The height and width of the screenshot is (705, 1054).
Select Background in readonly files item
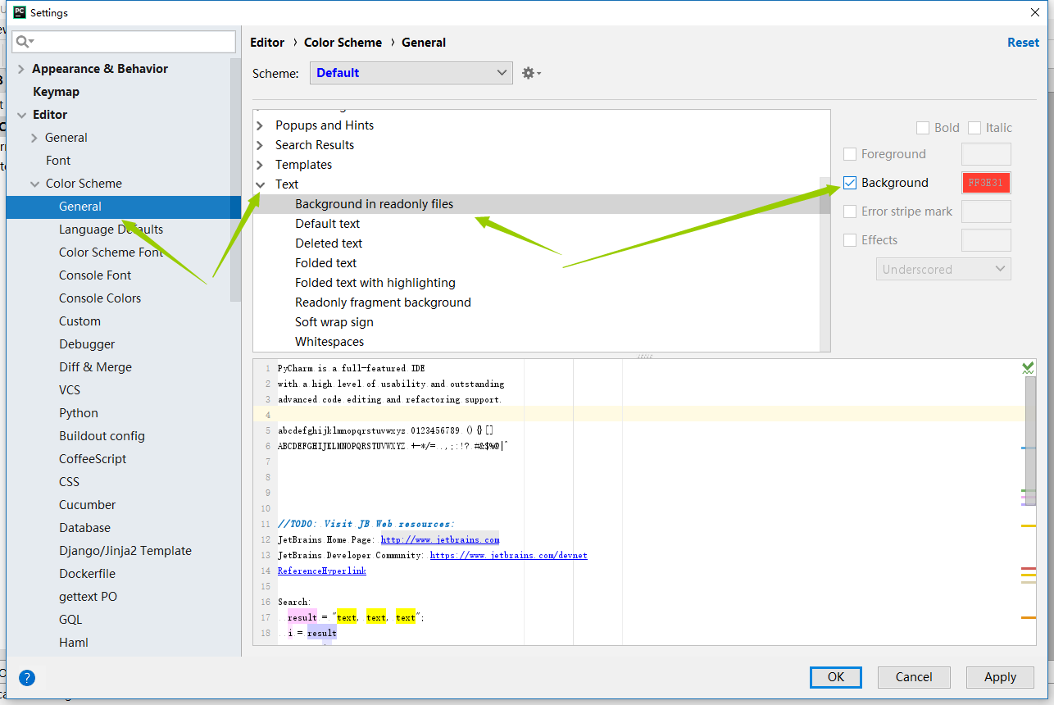click(374, 204)
